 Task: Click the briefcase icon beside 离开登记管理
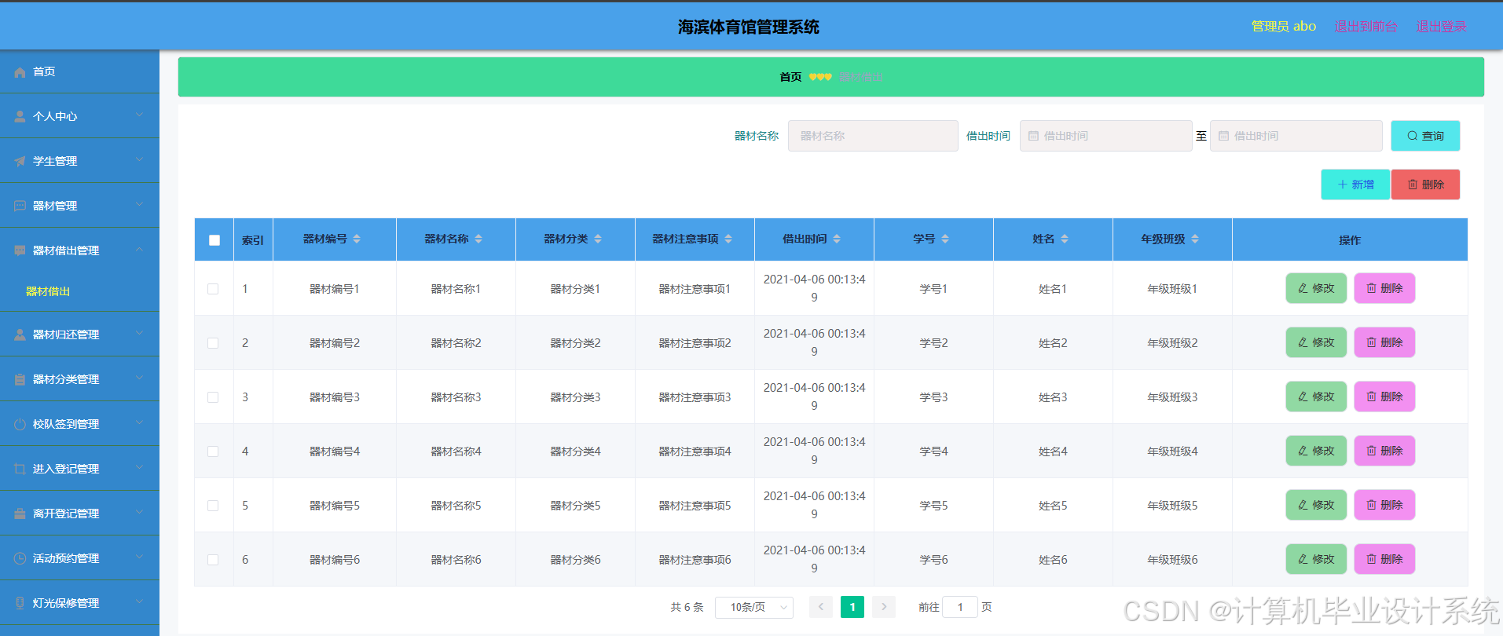20,514
